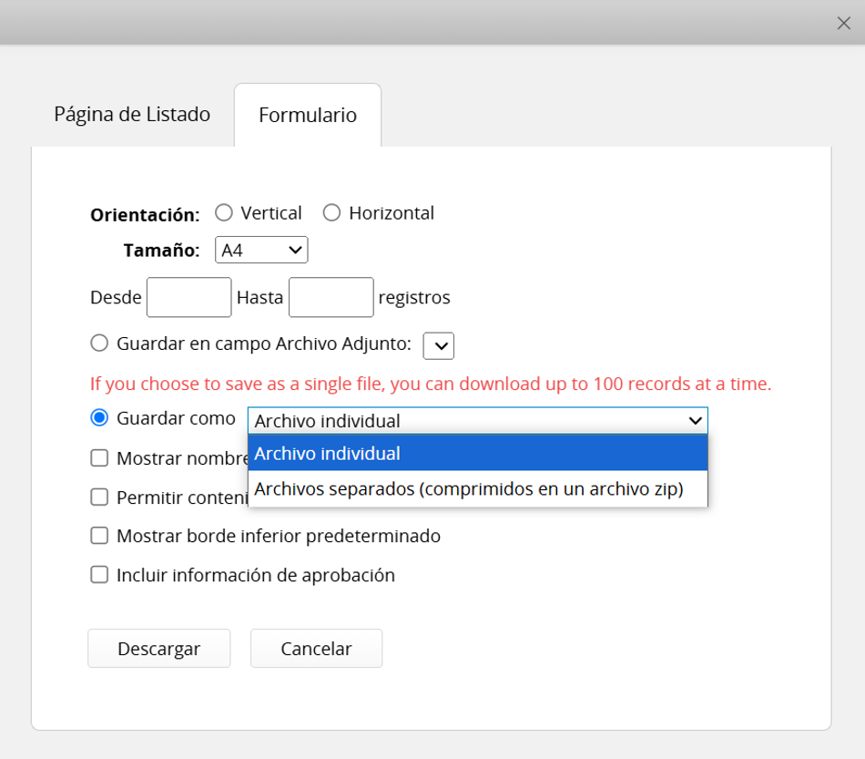Select the Vertical orientation radio button
Viewport: 865px width, 759px height.
point(224,212)
